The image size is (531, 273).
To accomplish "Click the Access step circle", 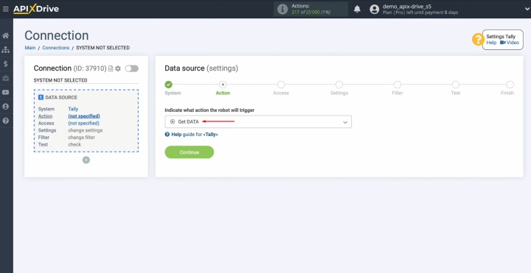I will point(281,85).
